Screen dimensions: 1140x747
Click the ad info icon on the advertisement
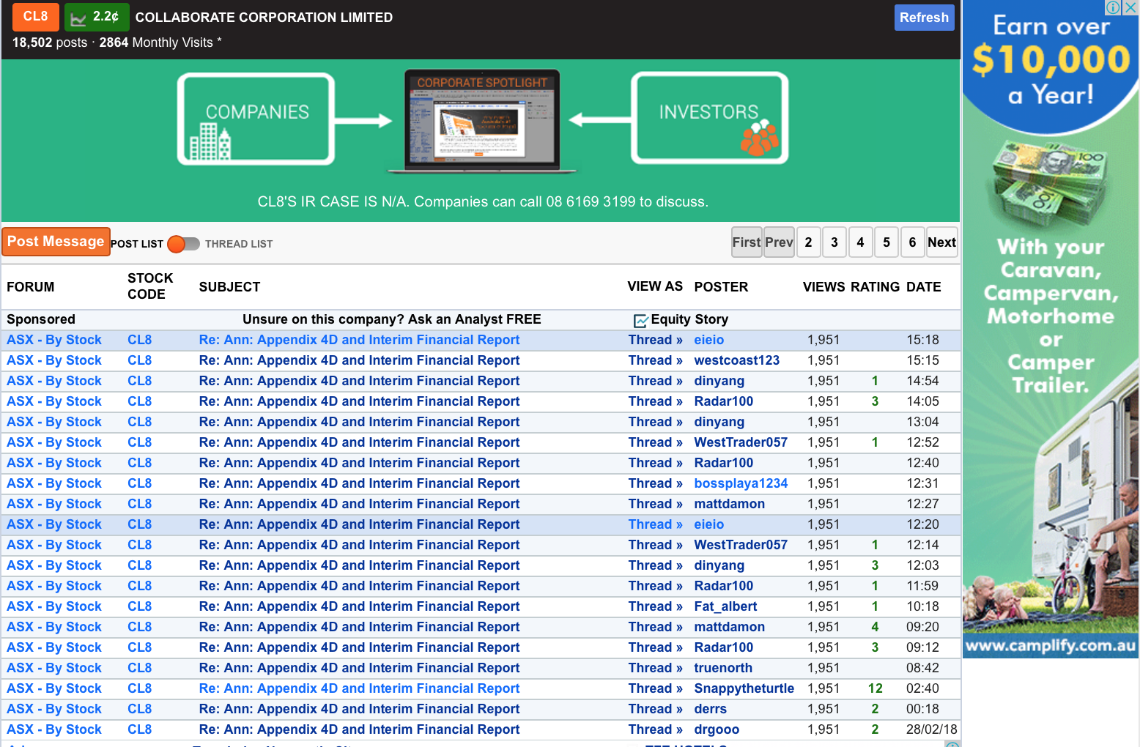(x=1113, y=7)
